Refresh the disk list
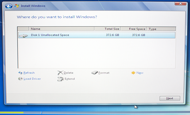This screenshot has height=115, width=190. click(x=29, y=73)
